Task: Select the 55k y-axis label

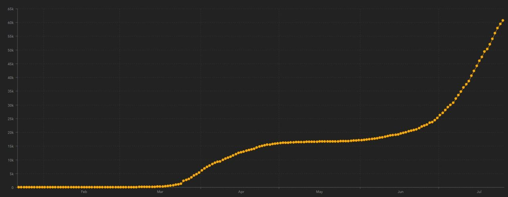Action: [11, 36]
